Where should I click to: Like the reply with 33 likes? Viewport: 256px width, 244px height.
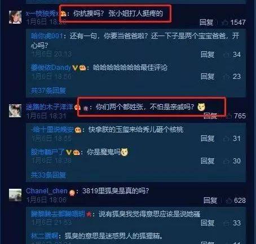pos(226,223)
